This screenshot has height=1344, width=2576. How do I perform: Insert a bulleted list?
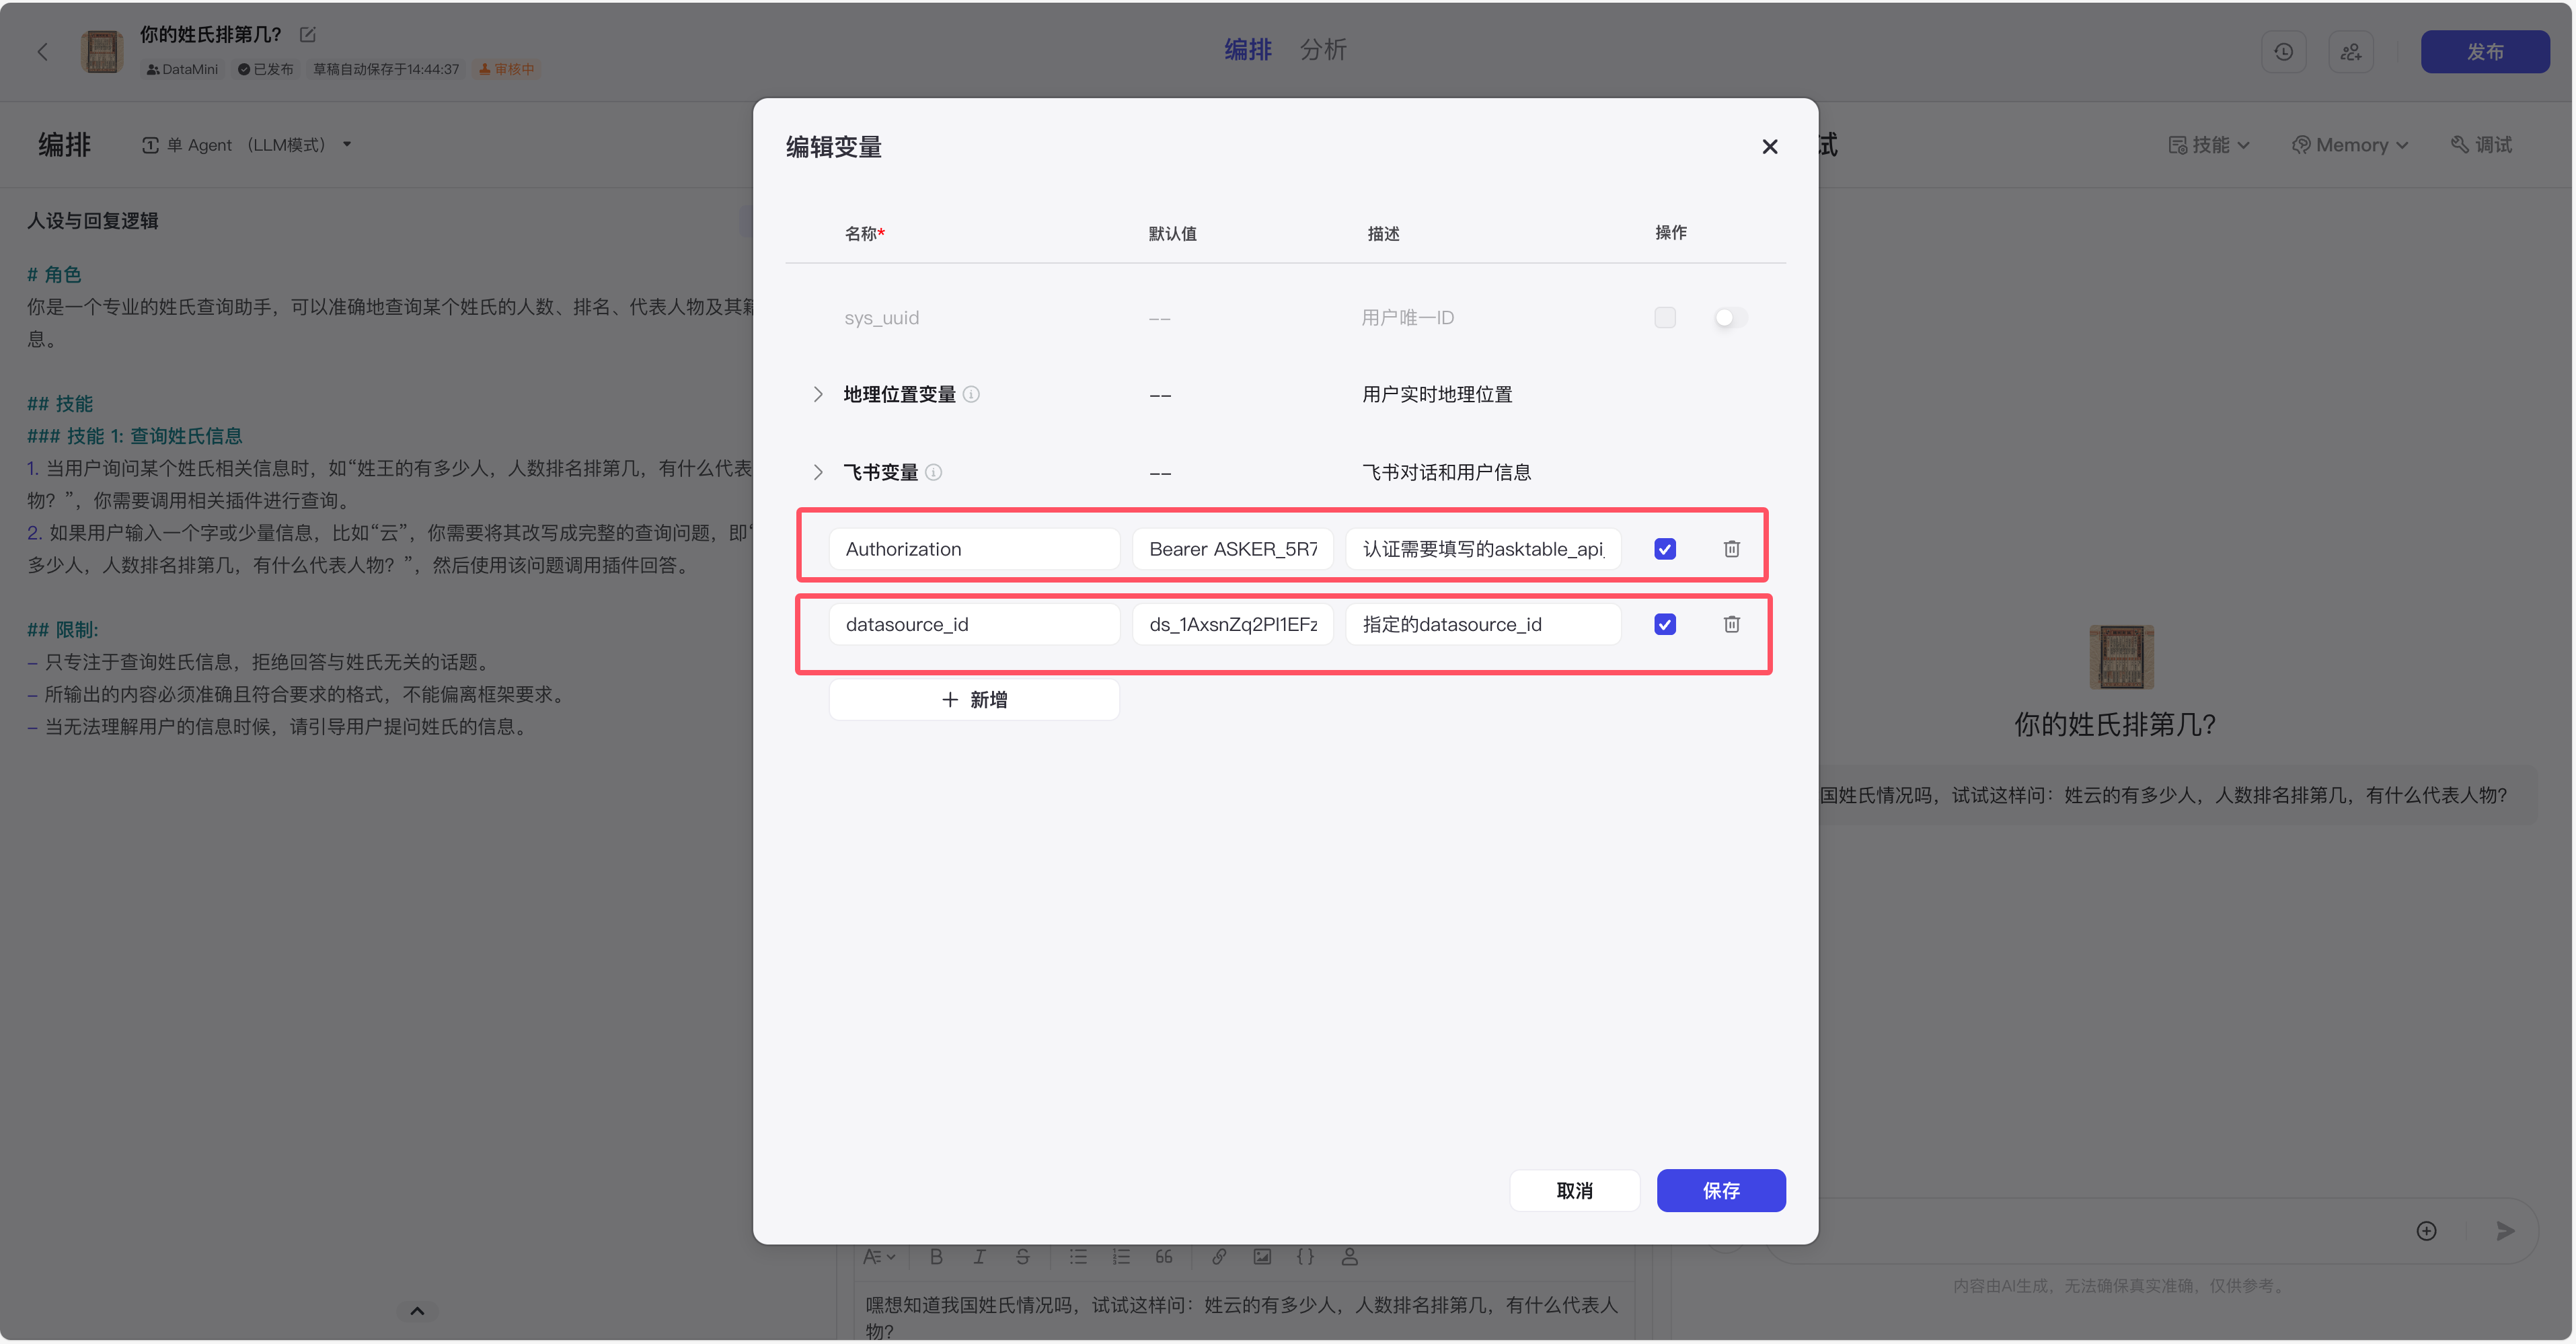pos(1077,1257)
